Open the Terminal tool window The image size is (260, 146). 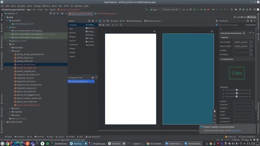(x=39, y=137)
